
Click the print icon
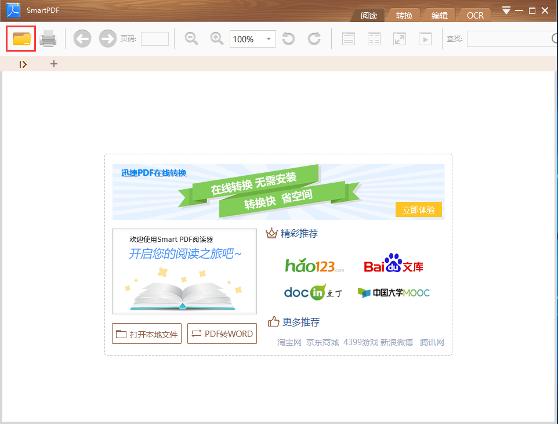click(49, 38)
